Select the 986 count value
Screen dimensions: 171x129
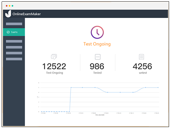tap(97, 66)
